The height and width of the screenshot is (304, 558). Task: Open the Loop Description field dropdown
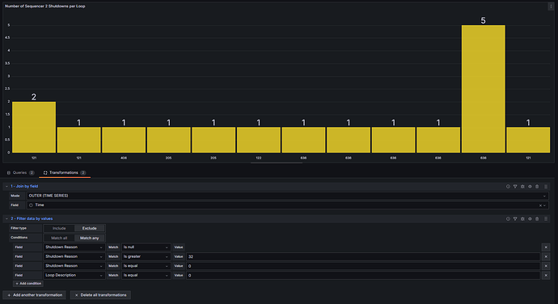(x=74, y=275)
